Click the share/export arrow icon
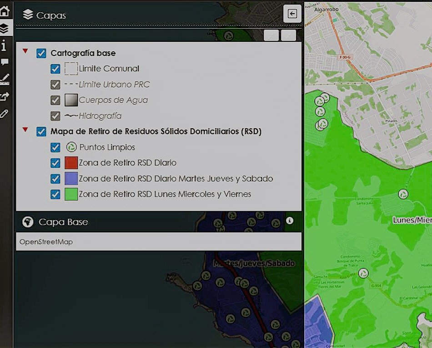 point(5,96)
